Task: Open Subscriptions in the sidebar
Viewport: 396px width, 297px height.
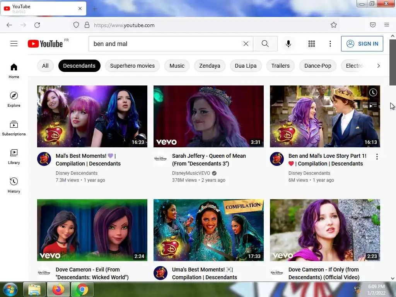Action: click(14, 128)
